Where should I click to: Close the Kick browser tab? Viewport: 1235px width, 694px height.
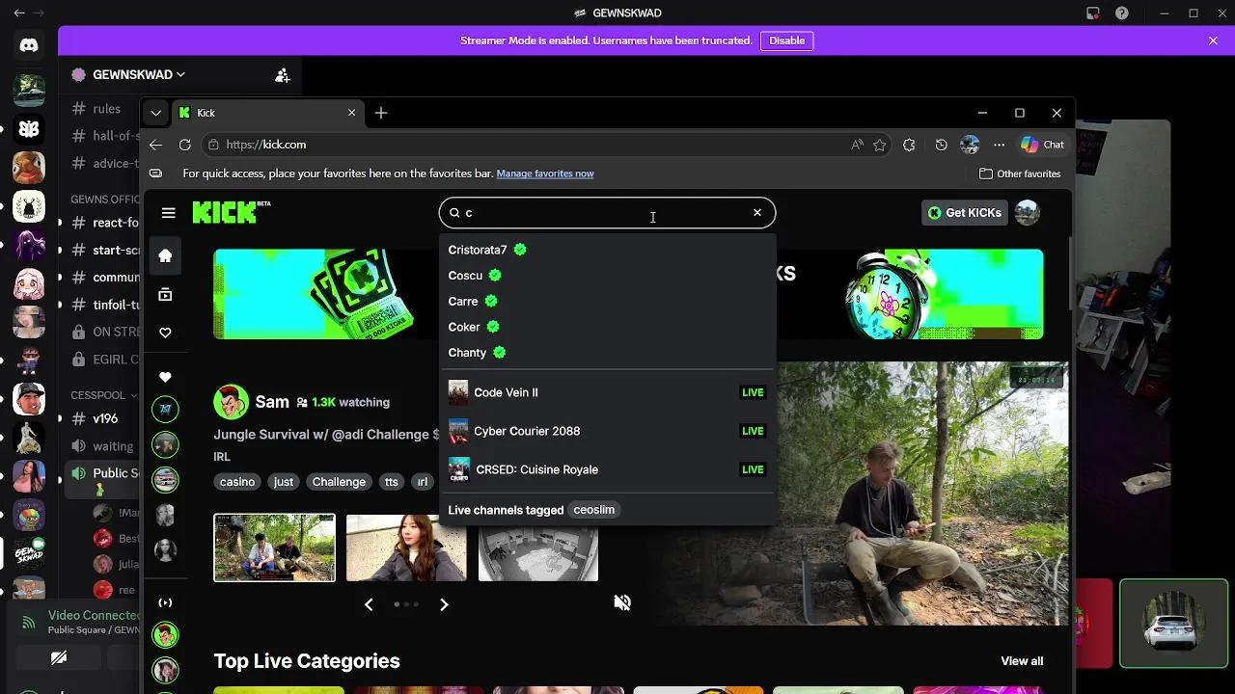pyautogui.click(x=351, y=113)
